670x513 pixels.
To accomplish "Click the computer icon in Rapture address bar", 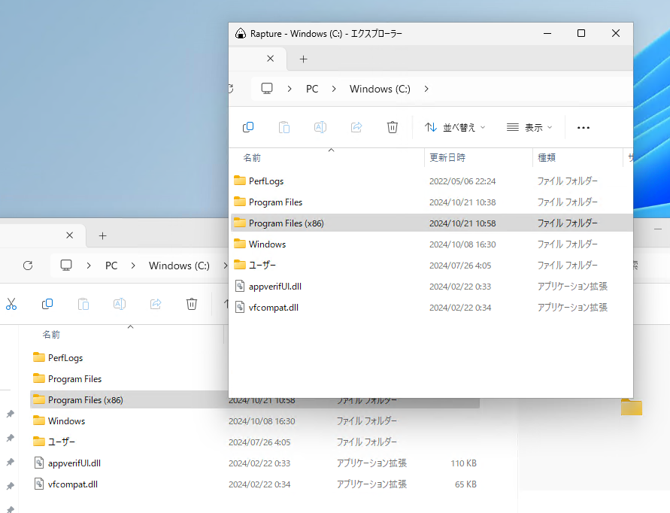I will pyautogui.click(x=267, y=89).
